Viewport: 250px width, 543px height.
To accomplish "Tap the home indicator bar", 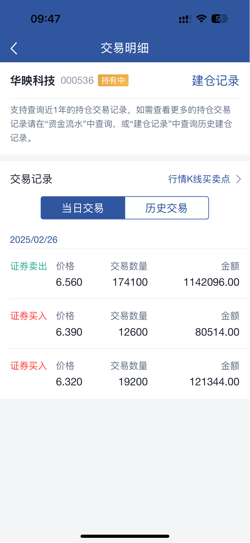I will [x=125, y=536].
